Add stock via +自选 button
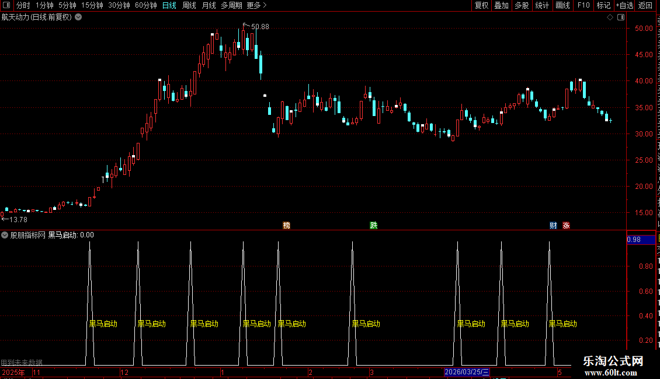Image resolution: width=660 pixels, height=379 pixels. click(x=624, y=5)
